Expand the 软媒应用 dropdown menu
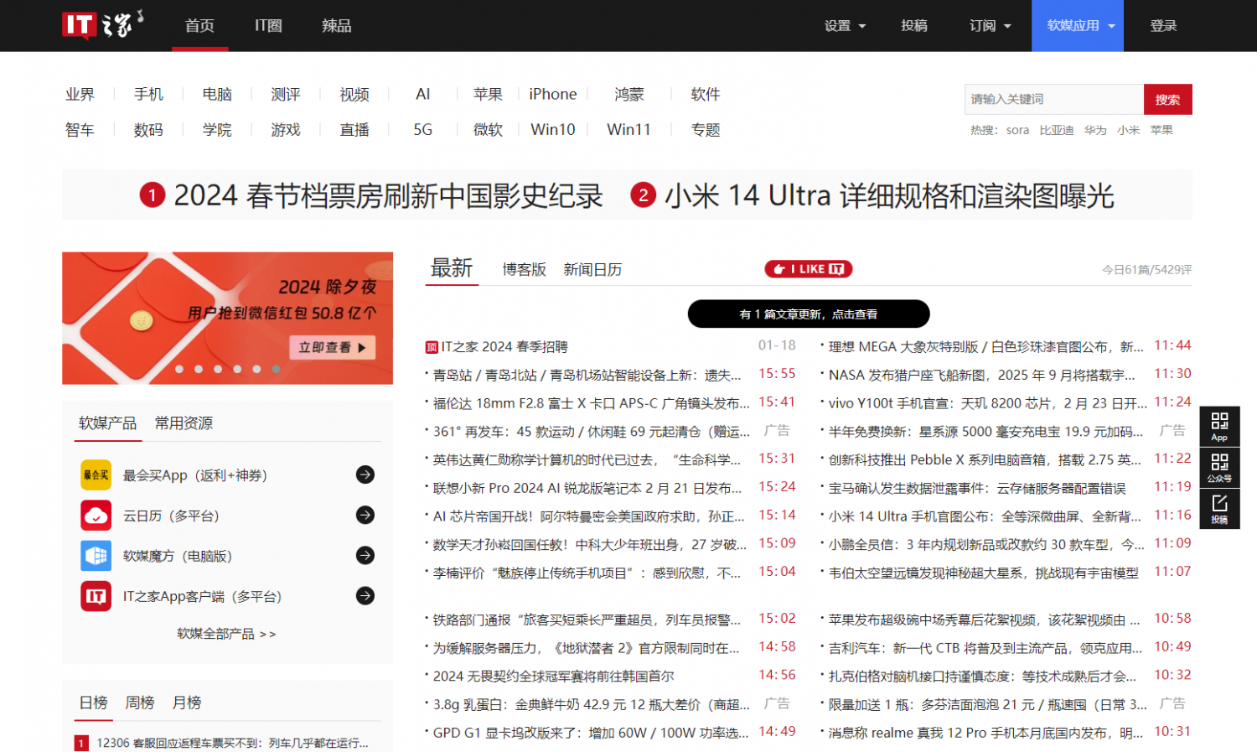This screenshot has height=752, width=1257. coord(1078,26)
